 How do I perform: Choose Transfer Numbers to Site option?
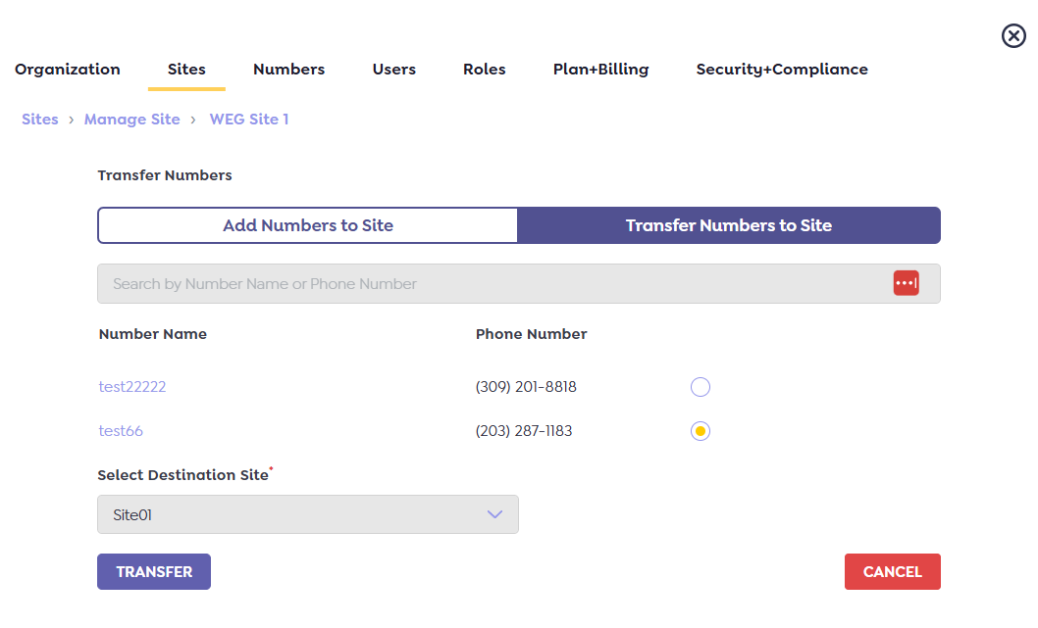[x=728, y=225]
